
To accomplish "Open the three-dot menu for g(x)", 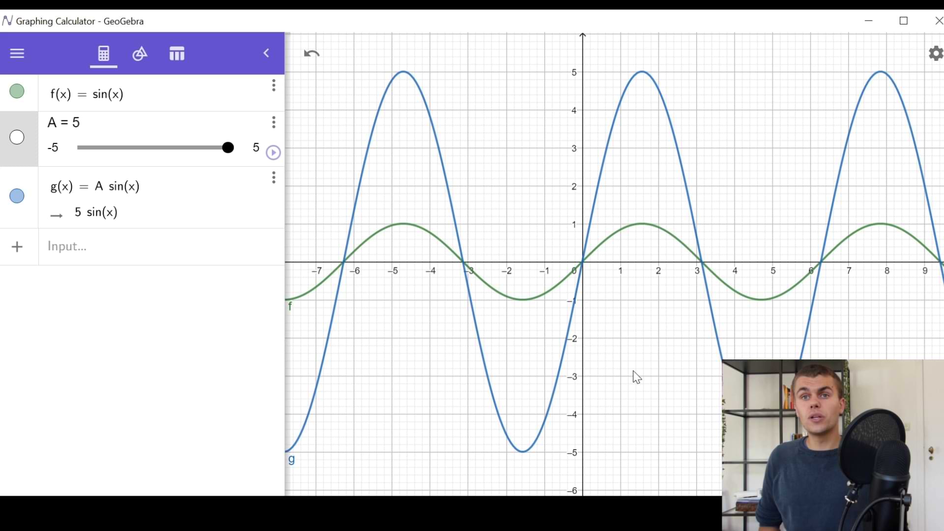I will pyautogui.click(x=274, y=177).
